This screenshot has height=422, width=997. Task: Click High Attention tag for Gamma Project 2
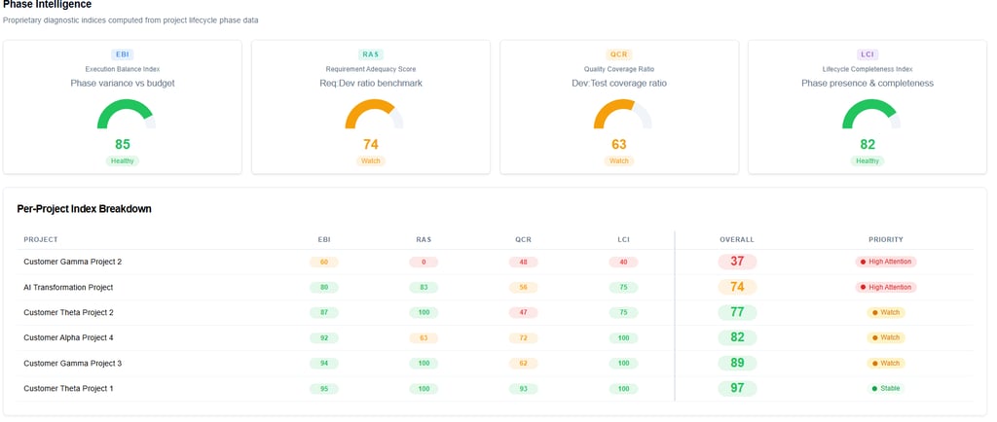click(x=886, y=262)
